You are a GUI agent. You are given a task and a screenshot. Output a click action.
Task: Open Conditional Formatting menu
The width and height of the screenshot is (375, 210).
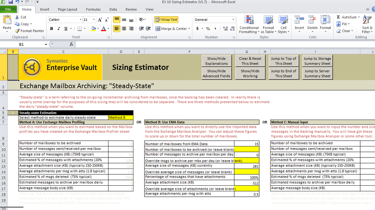click(x=249, y=24)
